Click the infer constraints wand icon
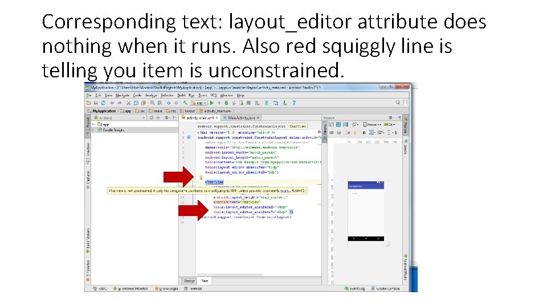 355,132
